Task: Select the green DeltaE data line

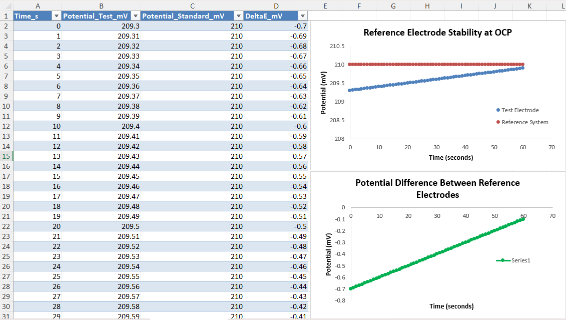Action: [437, 254]
